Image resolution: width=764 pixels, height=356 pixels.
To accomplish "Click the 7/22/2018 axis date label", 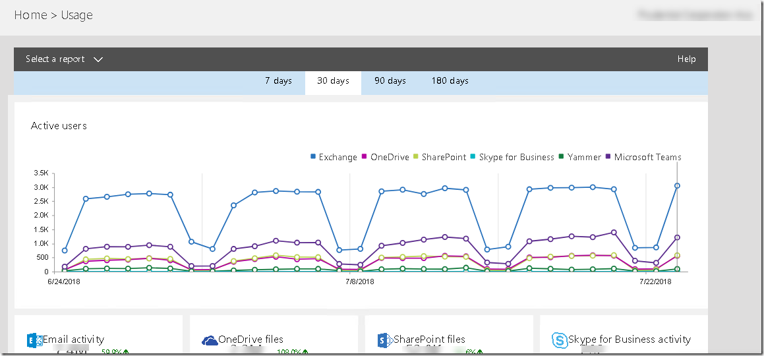I will (655, 282).
